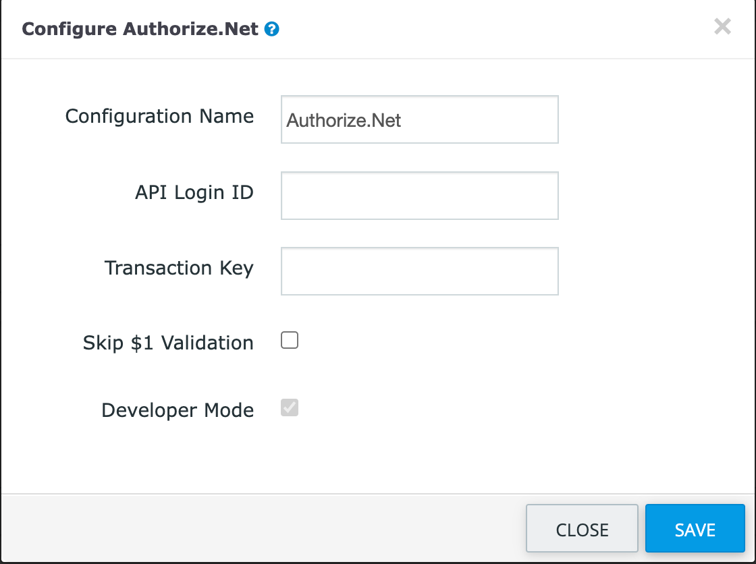
Task: Click the Transaction Key label
Action: [179, 269]
